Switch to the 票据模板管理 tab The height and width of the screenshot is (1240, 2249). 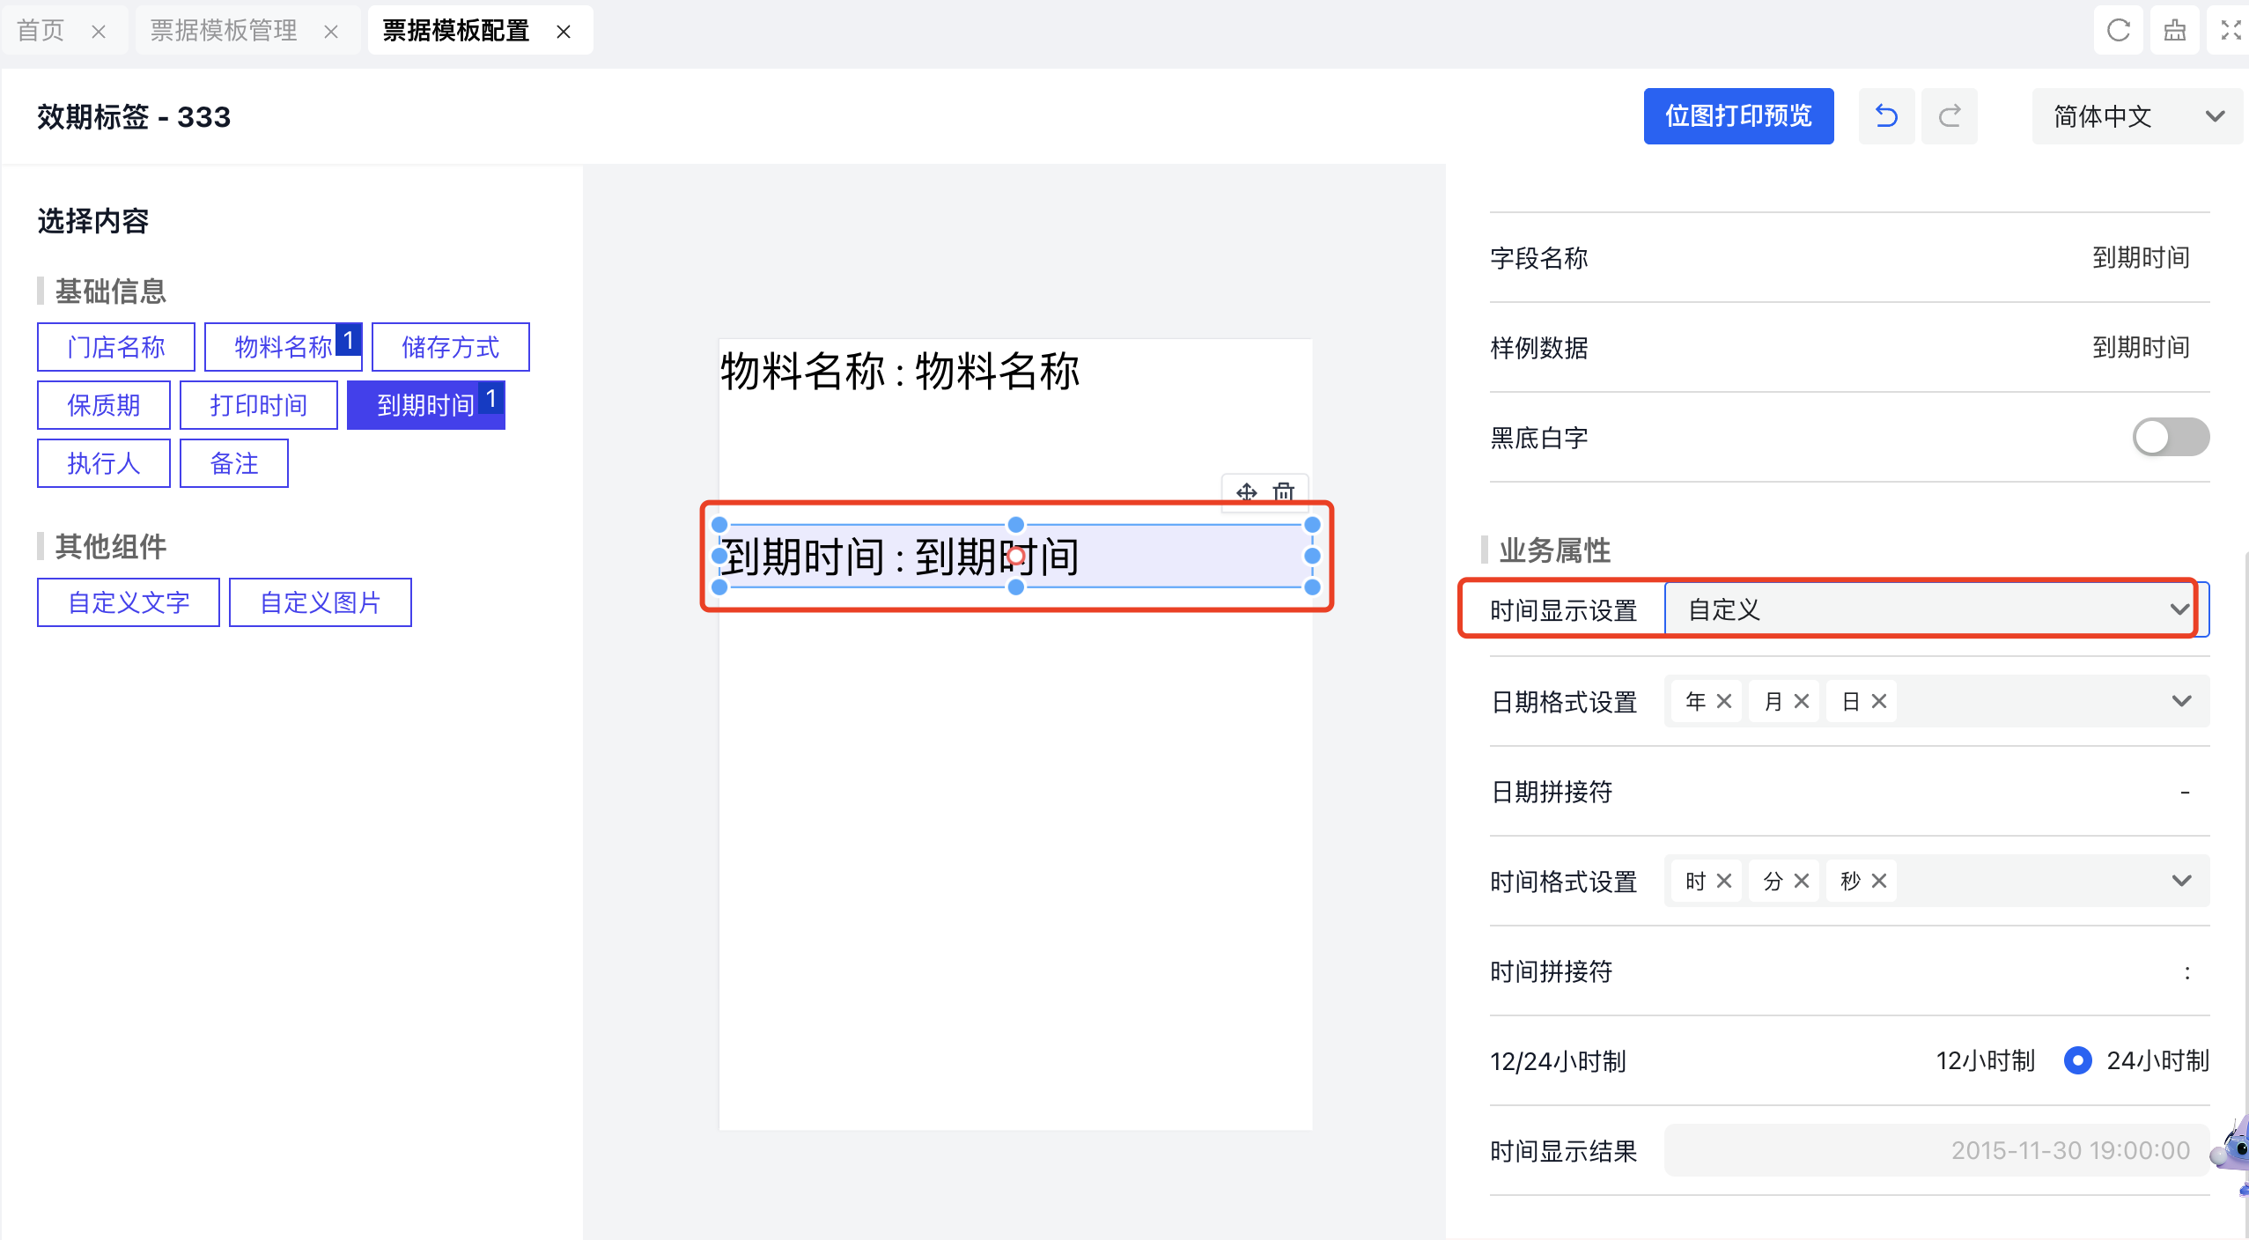224,31
